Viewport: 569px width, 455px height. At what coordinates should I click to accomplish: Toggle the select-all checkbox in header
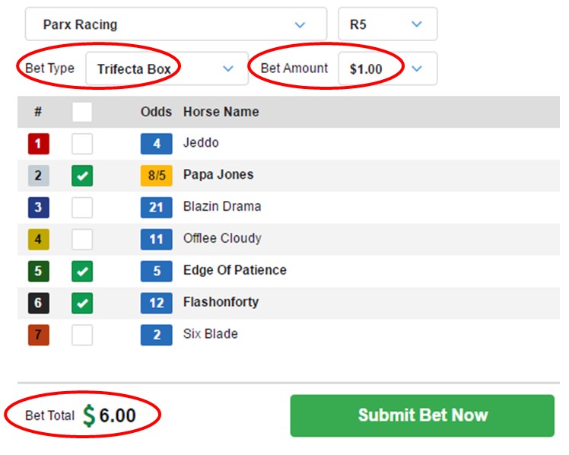point(82,112)
